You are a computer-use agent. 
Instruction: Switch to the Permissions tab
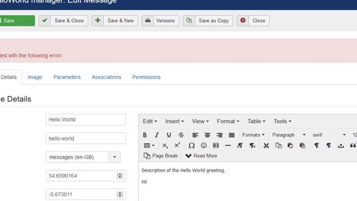pos(146,77)
